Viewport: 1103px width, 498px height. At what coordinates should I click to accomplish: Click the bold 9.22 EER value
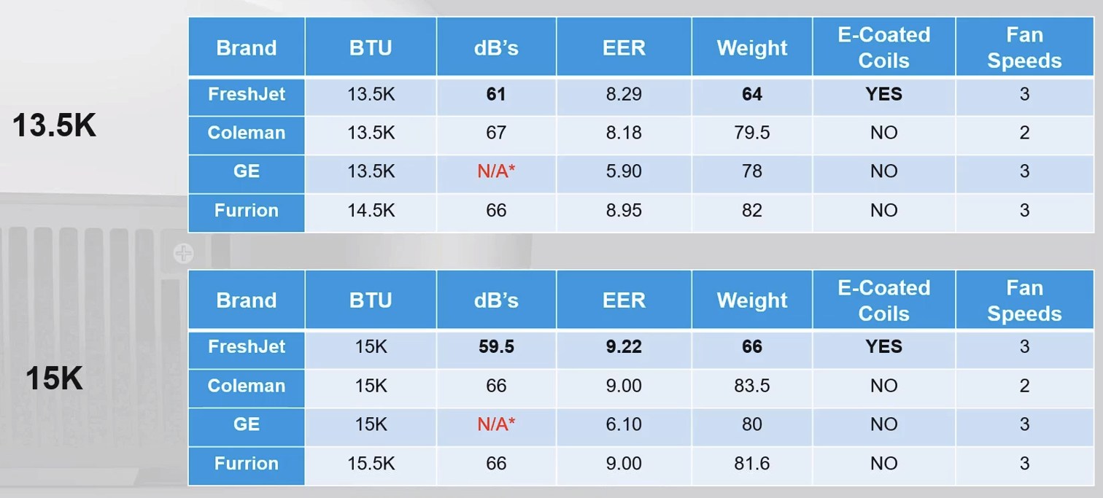[x=624, y=347]
